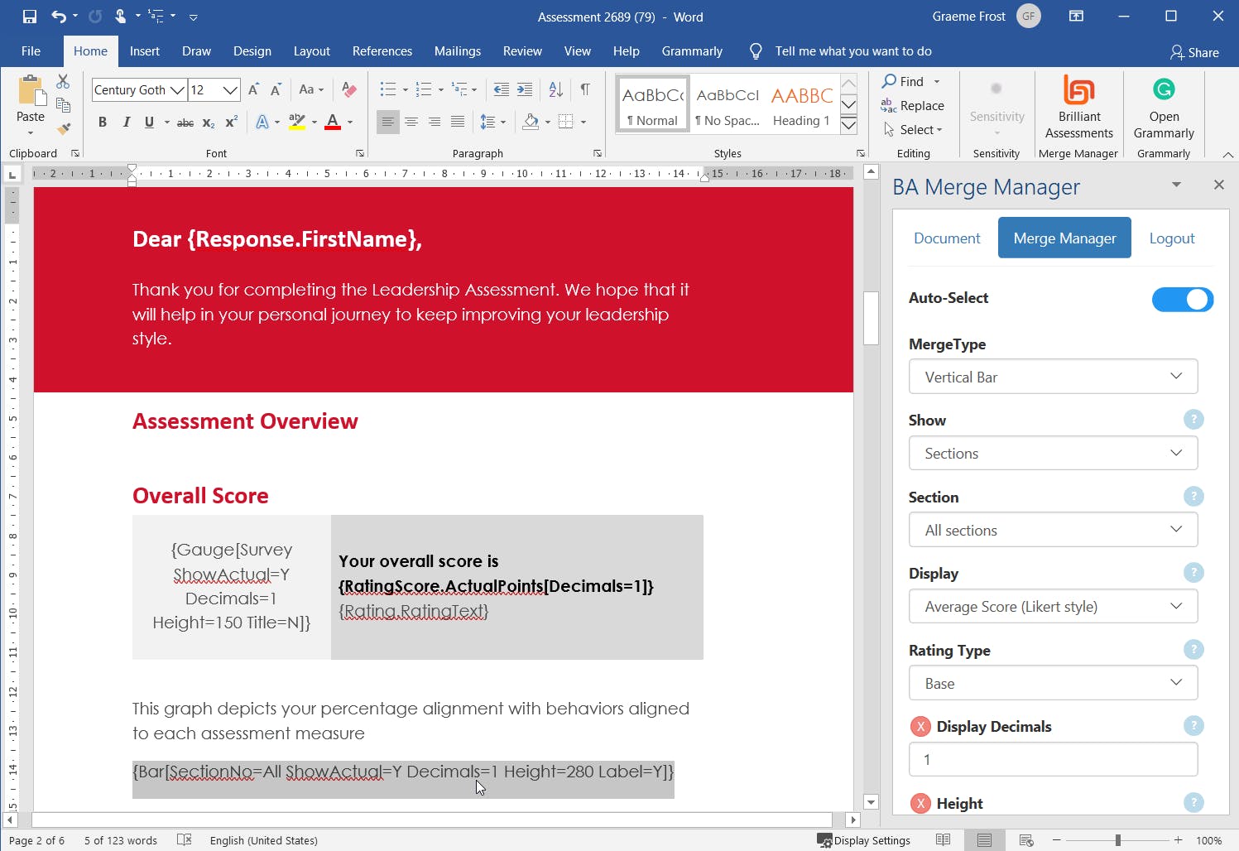This screenshot has height=851, width=1239.
Task: Switch to the Document tab in panel
Action: click(x=947, y=238)
